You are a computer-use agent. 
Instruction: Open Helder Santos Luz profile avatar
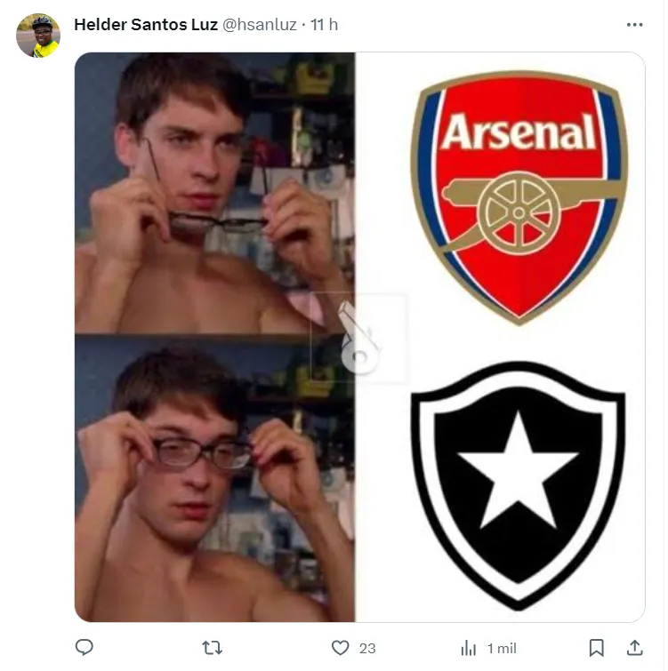pyautogui.click(x=38, y=36)
